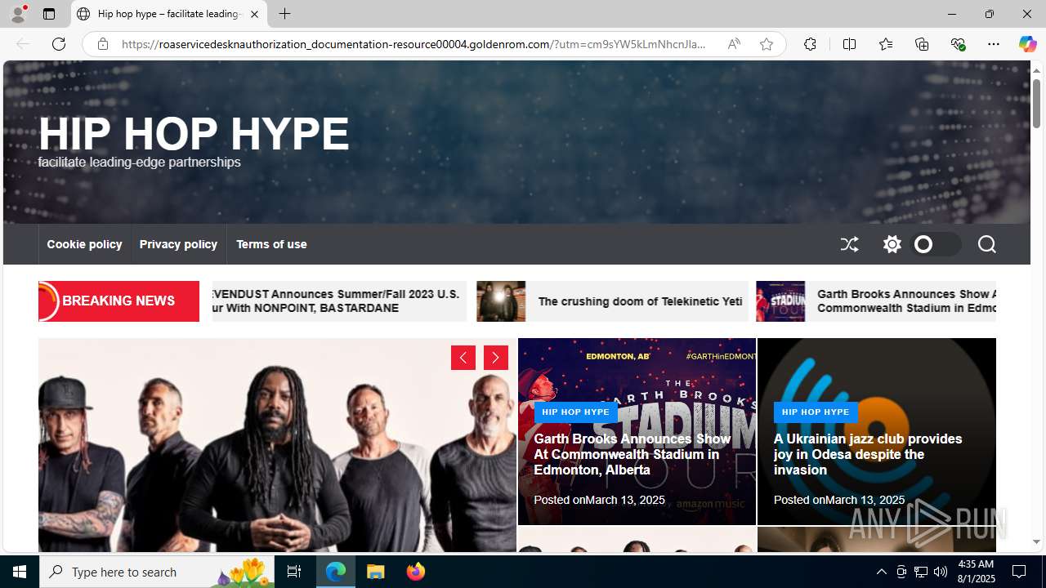Launch Firefox from taskbar
This screenshot has height=588, width=1046.
click(x=416, y=572)
